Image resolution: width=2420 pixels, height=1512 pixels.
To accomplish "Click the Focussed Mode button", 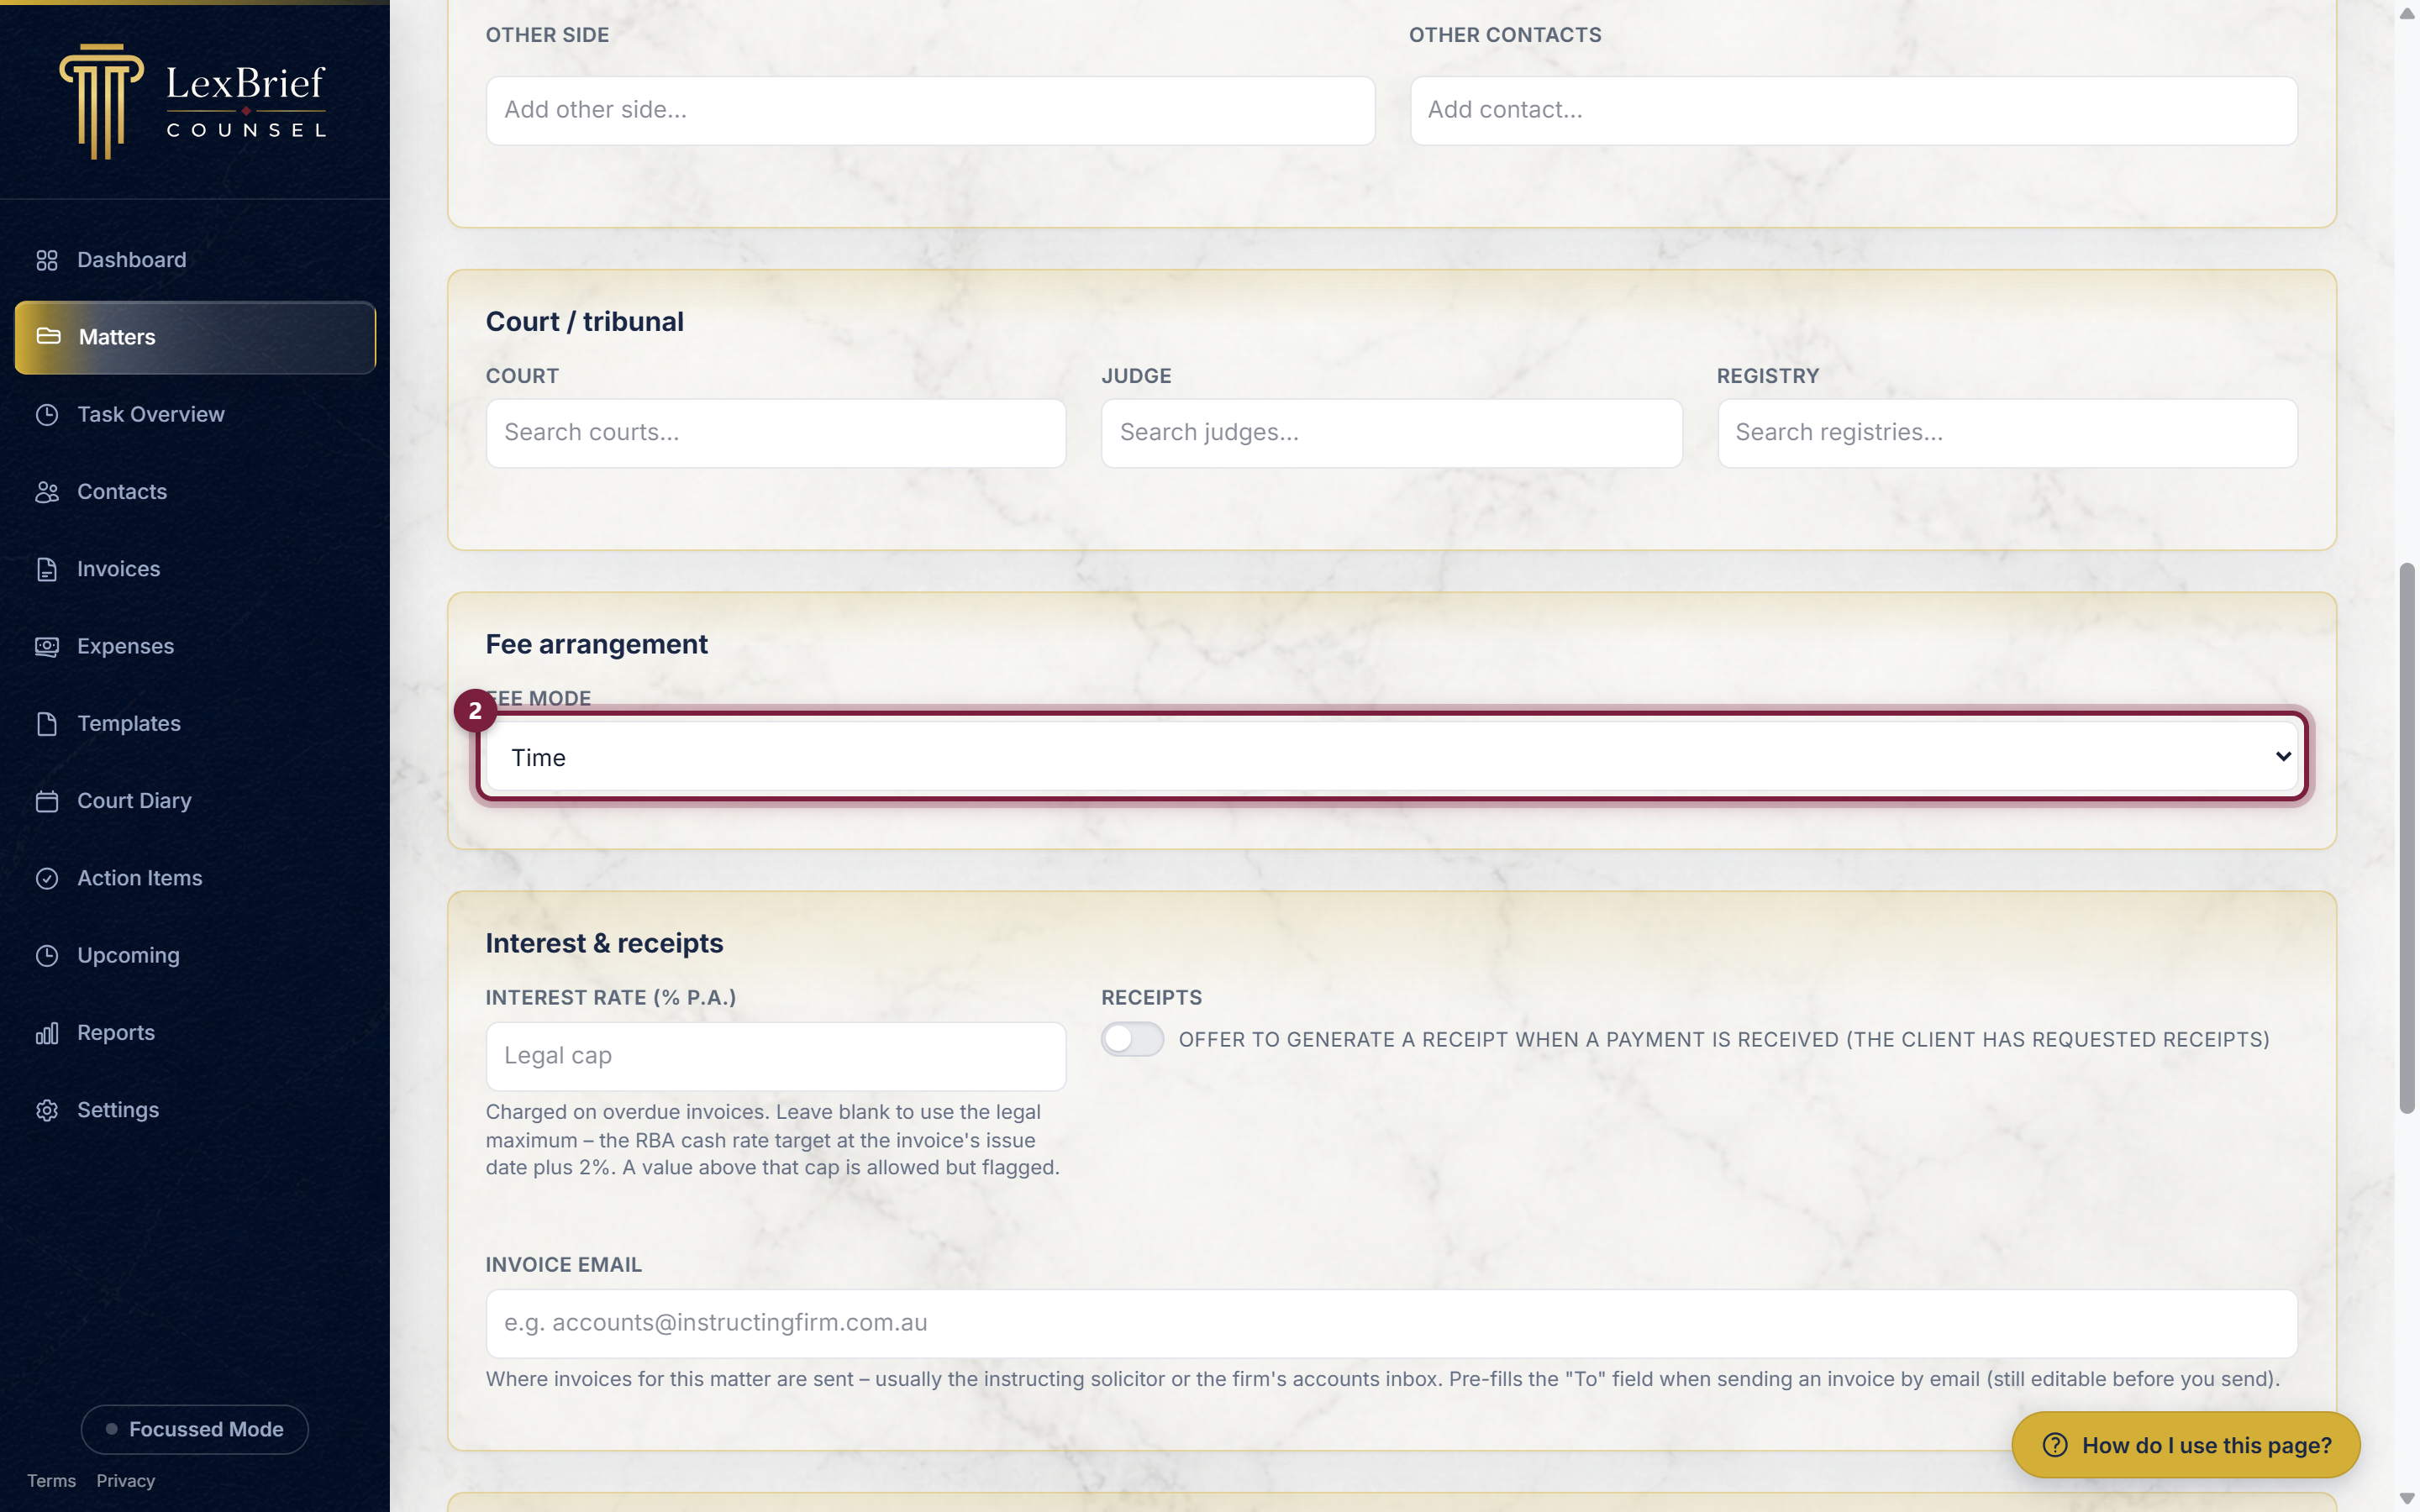I will [195, 1429].
